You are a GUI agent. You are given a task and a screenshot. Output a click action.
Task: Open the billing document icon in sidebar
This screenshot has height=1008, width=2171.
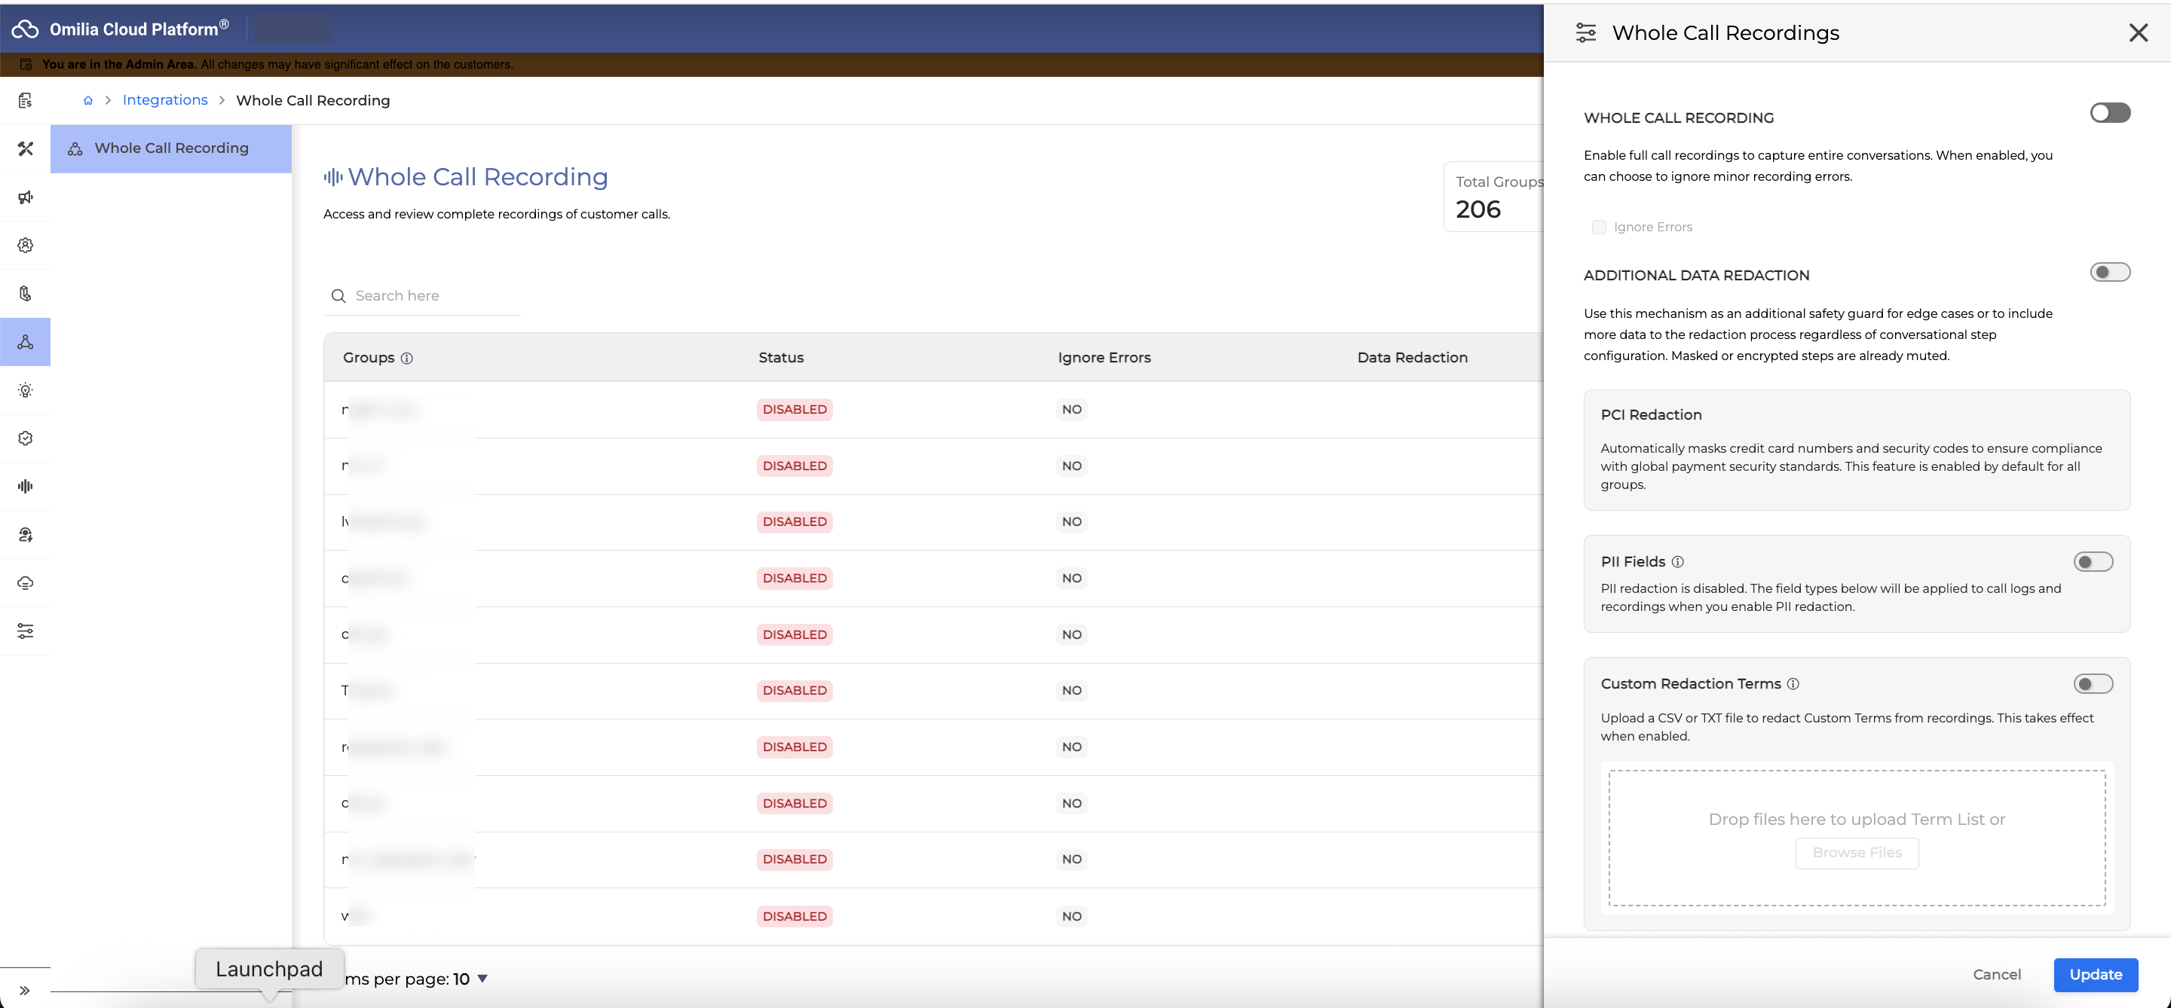pos(26,101)
